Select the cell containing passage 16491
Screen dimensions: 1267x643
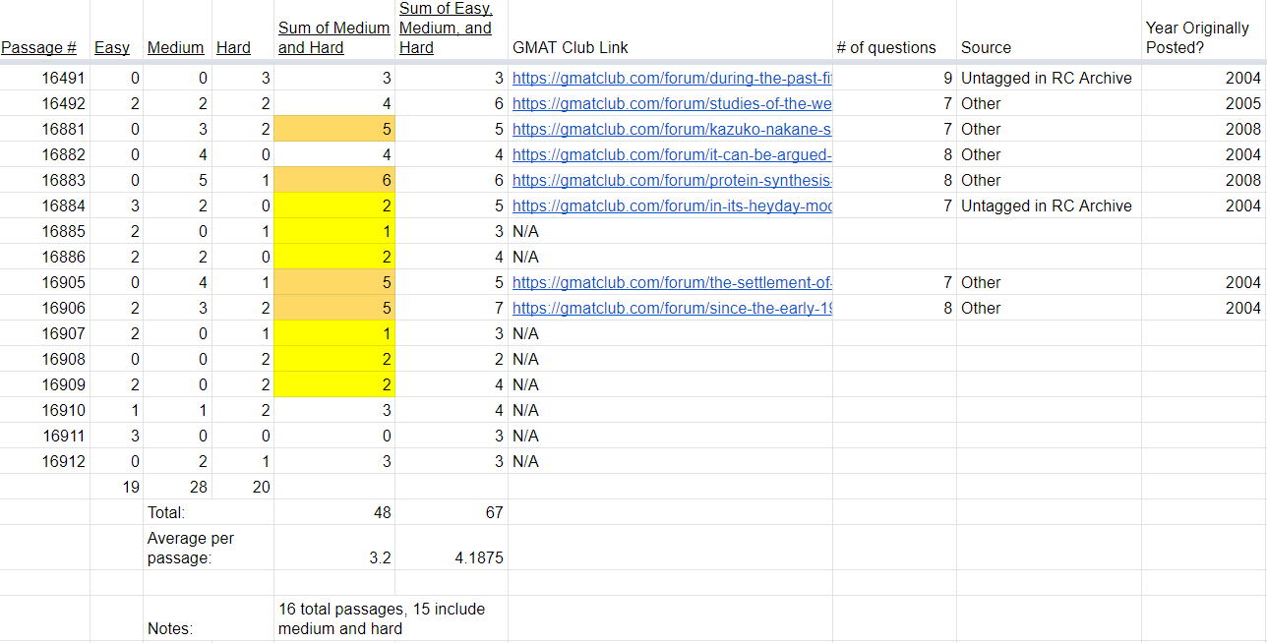click(x=59, y=78)
